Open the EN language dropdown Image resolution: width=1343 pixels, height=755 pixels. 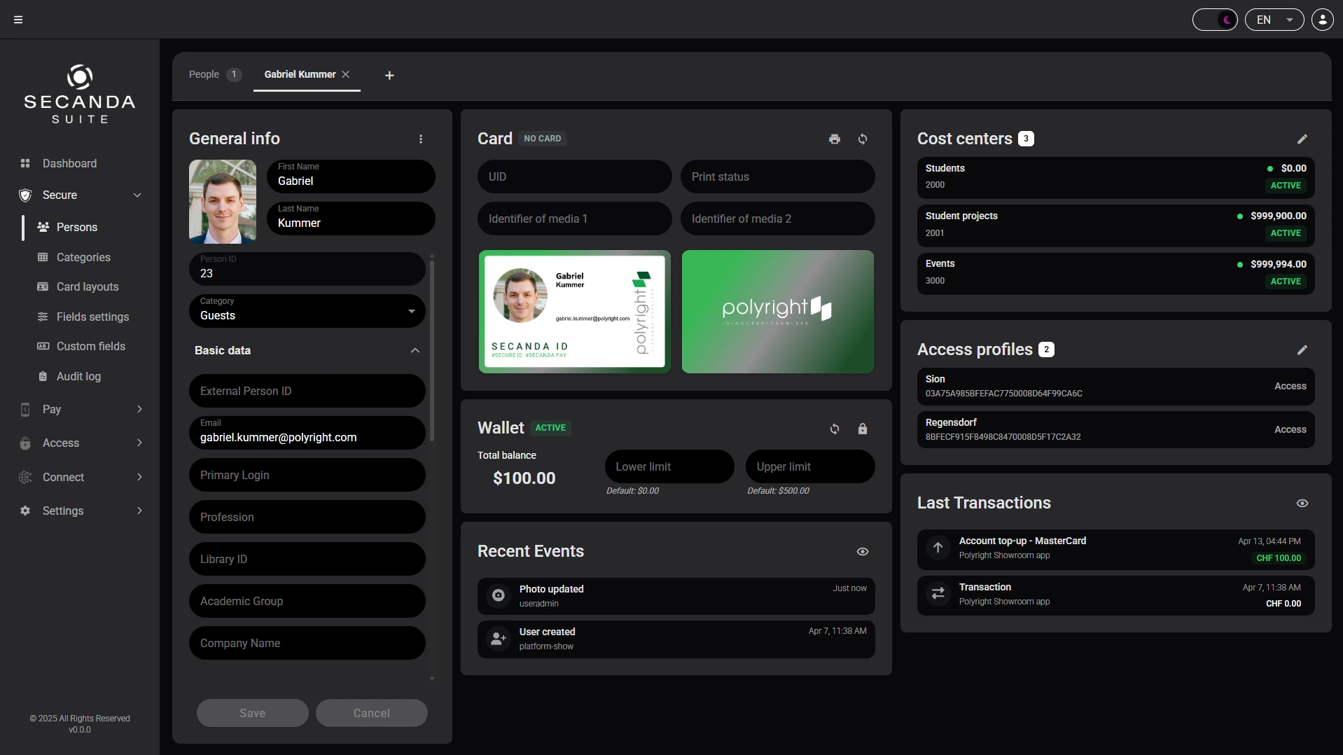point(1274,20)
